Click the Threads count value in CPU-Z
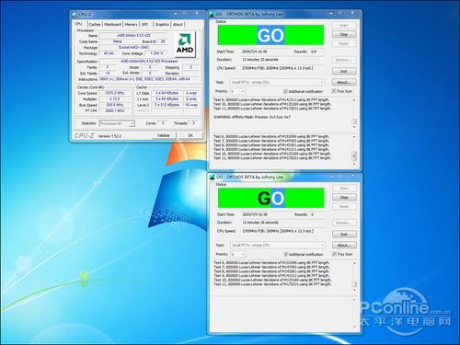The image size is (460, 345). pos(193,123)
